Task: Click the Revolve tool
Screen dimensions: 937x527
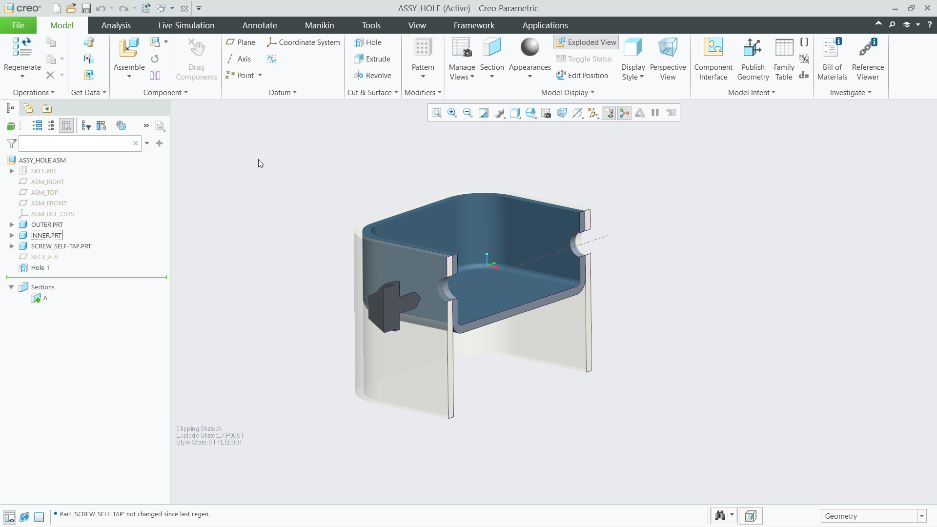Action: (372, 76)
